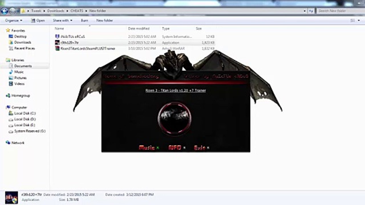Select the Risen3TitanLordsSteamPLUS7Trainer archive icon
The width and height of the screenshot is (365, 205).
pos(57,49)
